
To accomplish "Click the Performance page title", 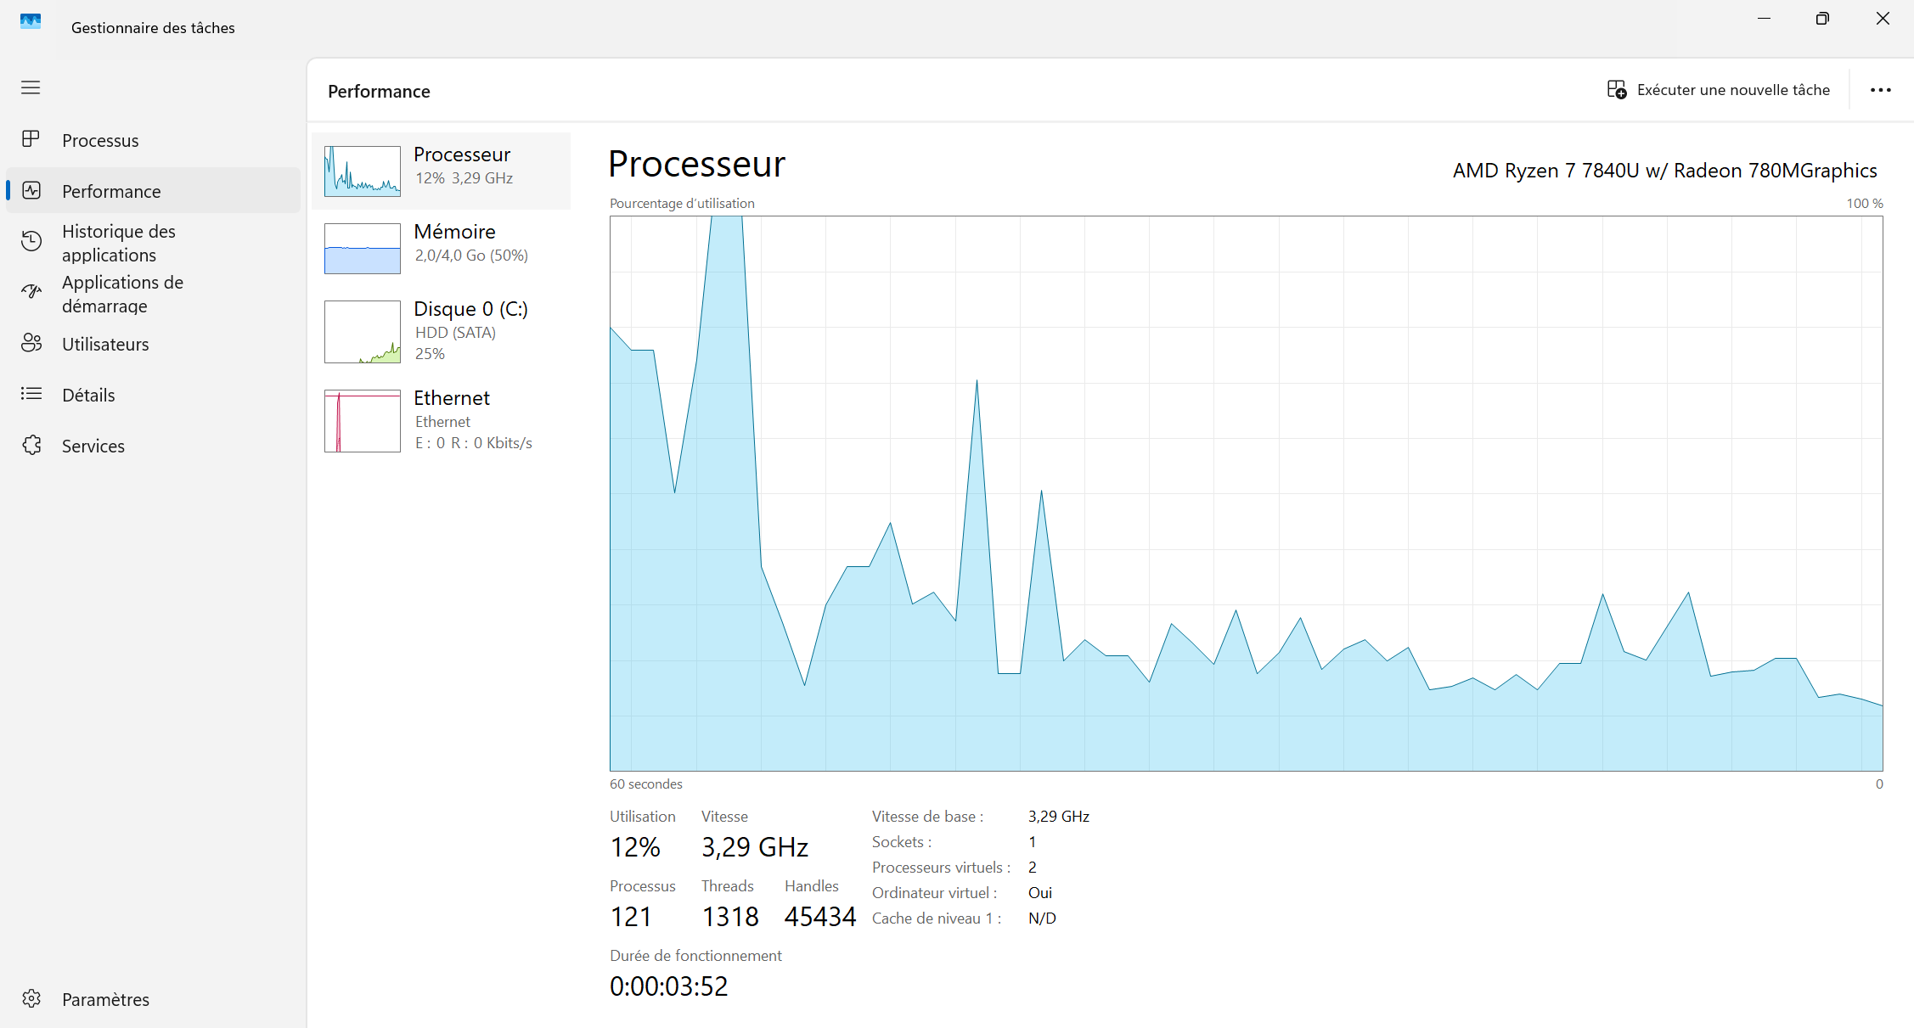I will click(379, 91).
